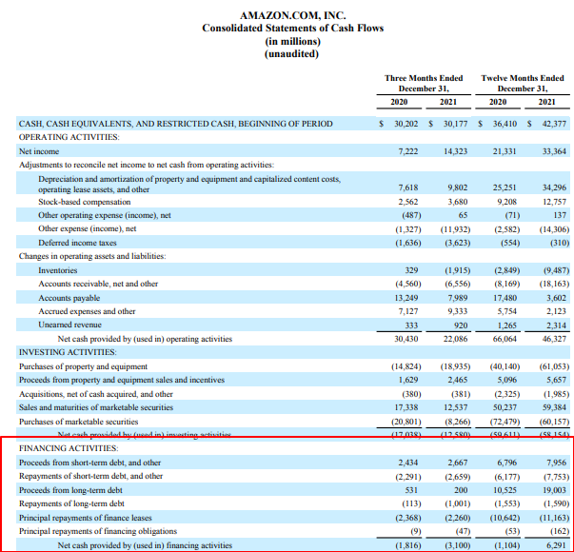Select the Stock-based compensation row label
This screenshot has width=574, height=552.
[x=84, y=202]
